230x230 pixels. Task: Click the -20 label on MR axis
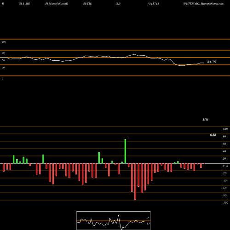224,173
